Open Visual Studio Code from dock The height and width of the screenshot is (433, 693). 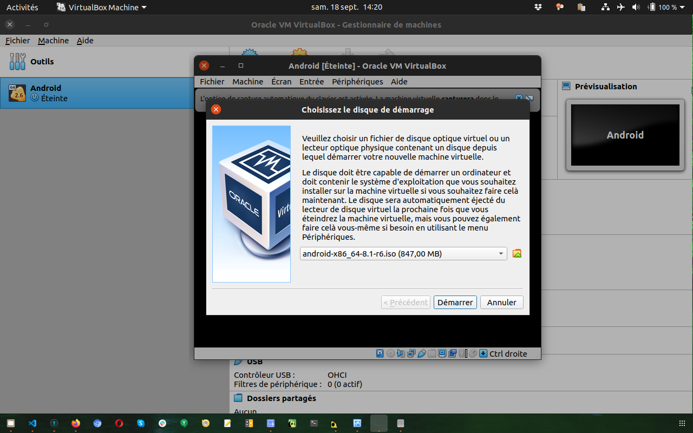pyautogui.click(x=32, y=423)
